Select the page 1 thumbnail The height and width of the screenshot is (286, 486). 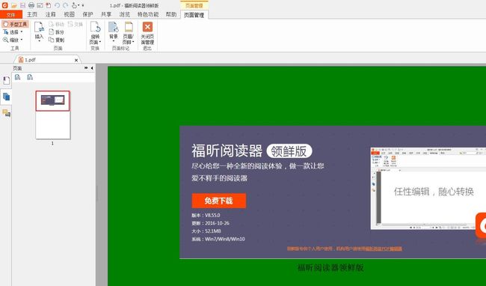click(x=52, y=115)
